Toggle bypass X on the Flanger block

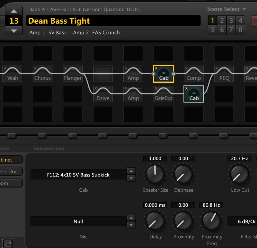coord(65,68)
